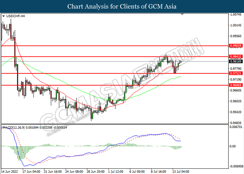The width and height of the screenshot is (244, 174).
Task: Click the 0.96605 price axis value
Action: point(236,90)
